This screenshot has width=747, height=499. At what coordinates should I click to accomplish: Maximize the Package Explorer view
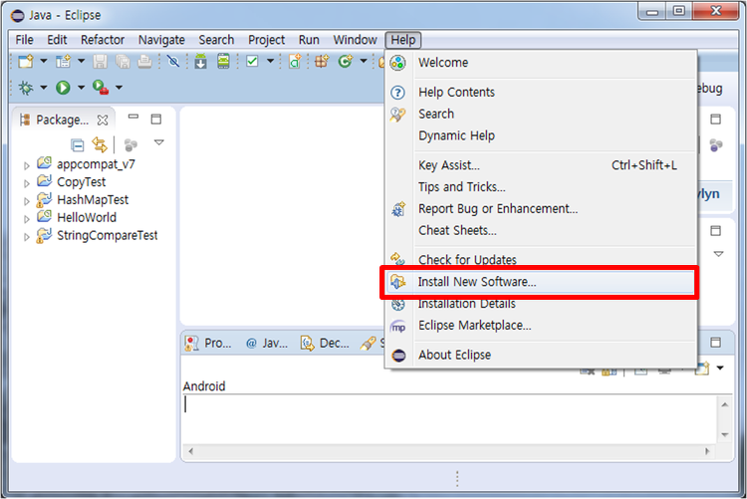tap(156, 119)
